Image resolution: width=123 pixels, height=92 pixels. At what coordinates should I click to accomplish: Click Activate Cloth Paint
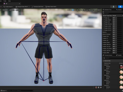38,7
